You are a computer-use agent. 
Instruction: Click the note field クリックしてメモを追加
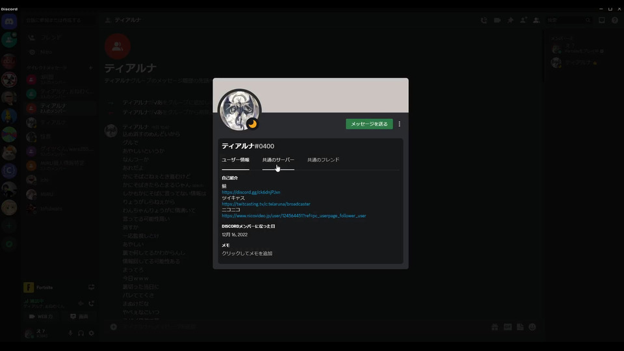click(x=247, y=253)
